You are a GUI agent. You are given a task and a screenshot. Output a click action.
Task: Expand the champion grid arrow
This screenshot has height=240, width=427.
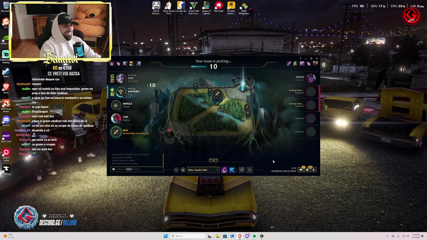(x=213, y=161)
